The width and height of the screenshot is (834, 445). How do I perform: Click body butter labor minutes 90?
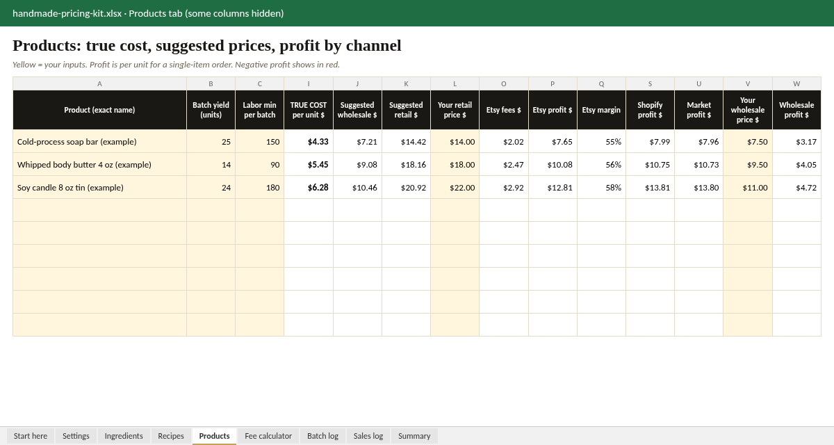(260, 164)
